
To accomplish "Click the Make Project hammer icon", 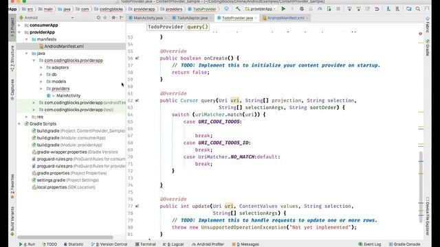I will [238, 9].
